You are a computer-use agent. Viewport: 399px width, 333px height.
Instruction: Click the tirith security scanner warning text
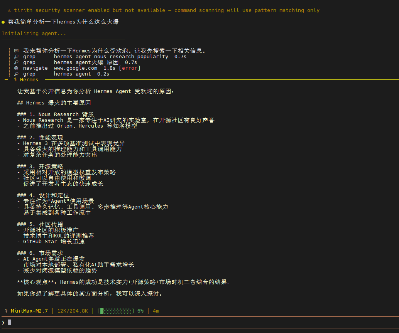pyautogui.click(x=167, y=10)
